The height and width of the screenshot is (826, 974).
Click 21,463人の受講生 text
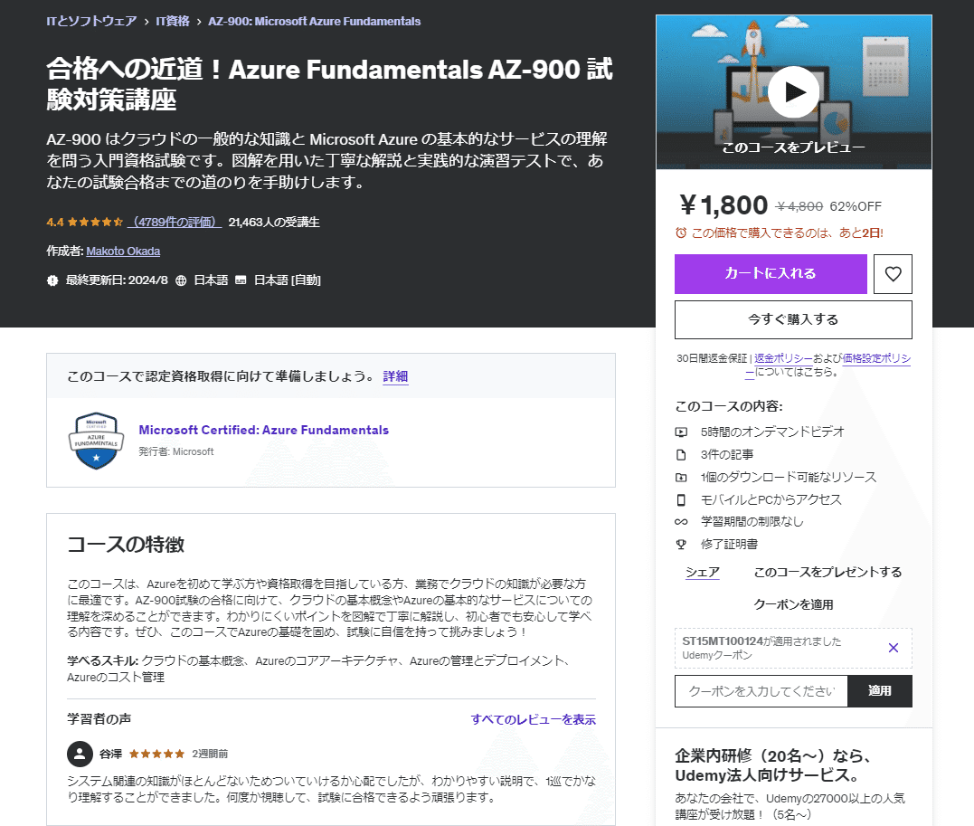pos(274,222)
